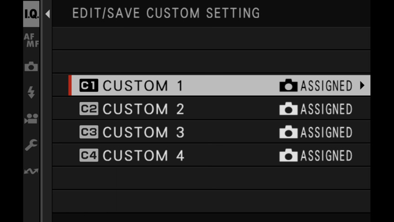Choose the CUSTOM 4 menu entry
This screenshot has width=394, height=222.
click(x=211, y=155)
